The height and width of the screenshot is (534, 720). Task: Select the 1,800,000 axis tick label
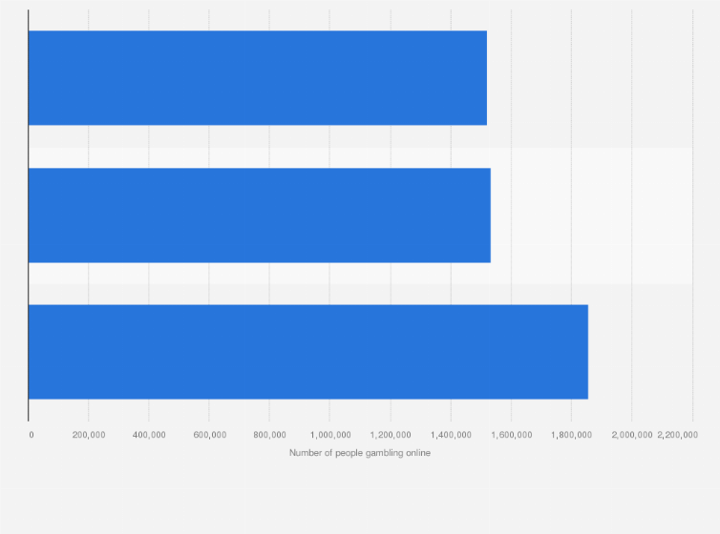[570, 435]
